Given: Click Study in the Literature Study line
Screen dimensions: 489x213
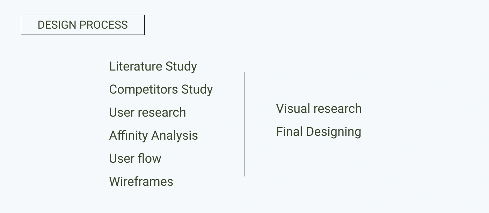Looking at the screenshot, I should [181, 66].
